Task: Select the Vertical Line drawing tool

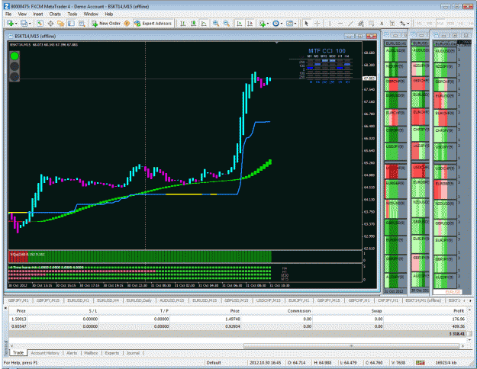Action: click(x=330, y=24)
